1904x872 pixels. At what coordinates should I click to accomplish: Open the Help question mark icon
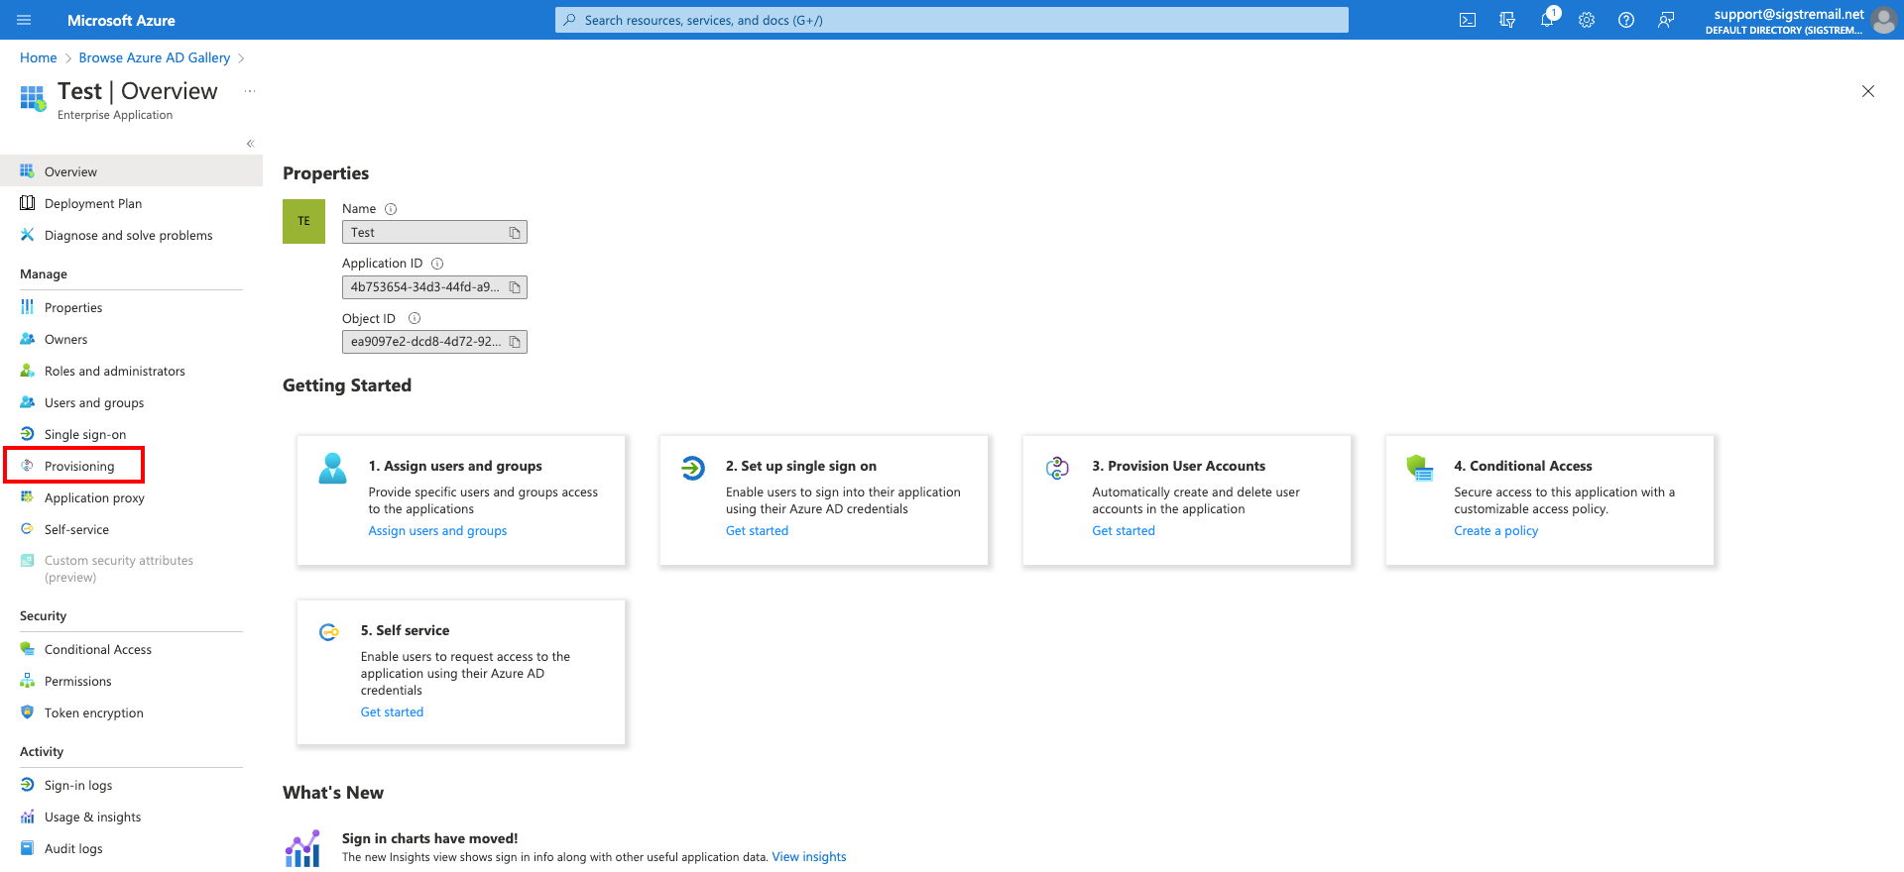(x=1626, y=20)
